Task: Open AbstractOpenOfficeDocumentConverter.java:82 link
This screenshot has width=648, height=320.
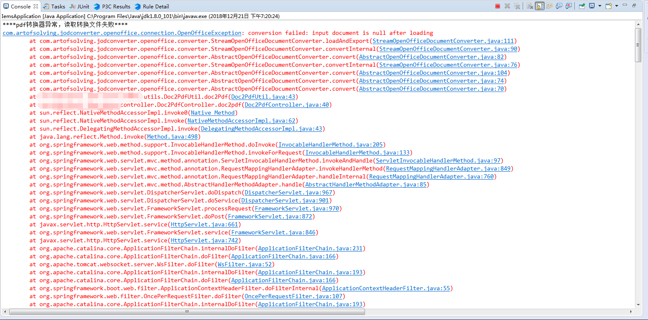Action: pos(431,57)
